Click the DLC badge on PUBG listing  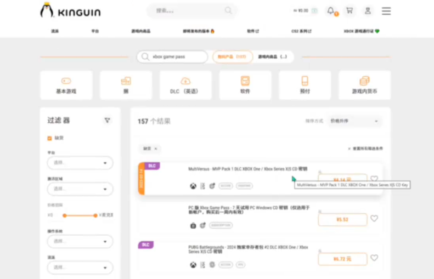145,244
